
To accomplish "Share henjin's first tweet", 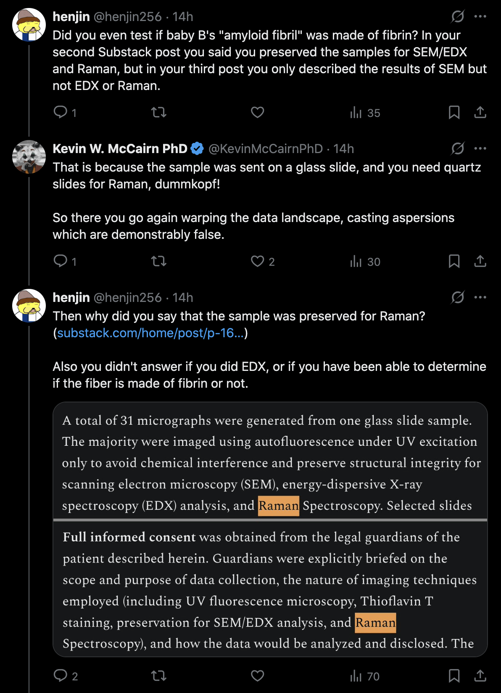I will click(x=480, y=112).
